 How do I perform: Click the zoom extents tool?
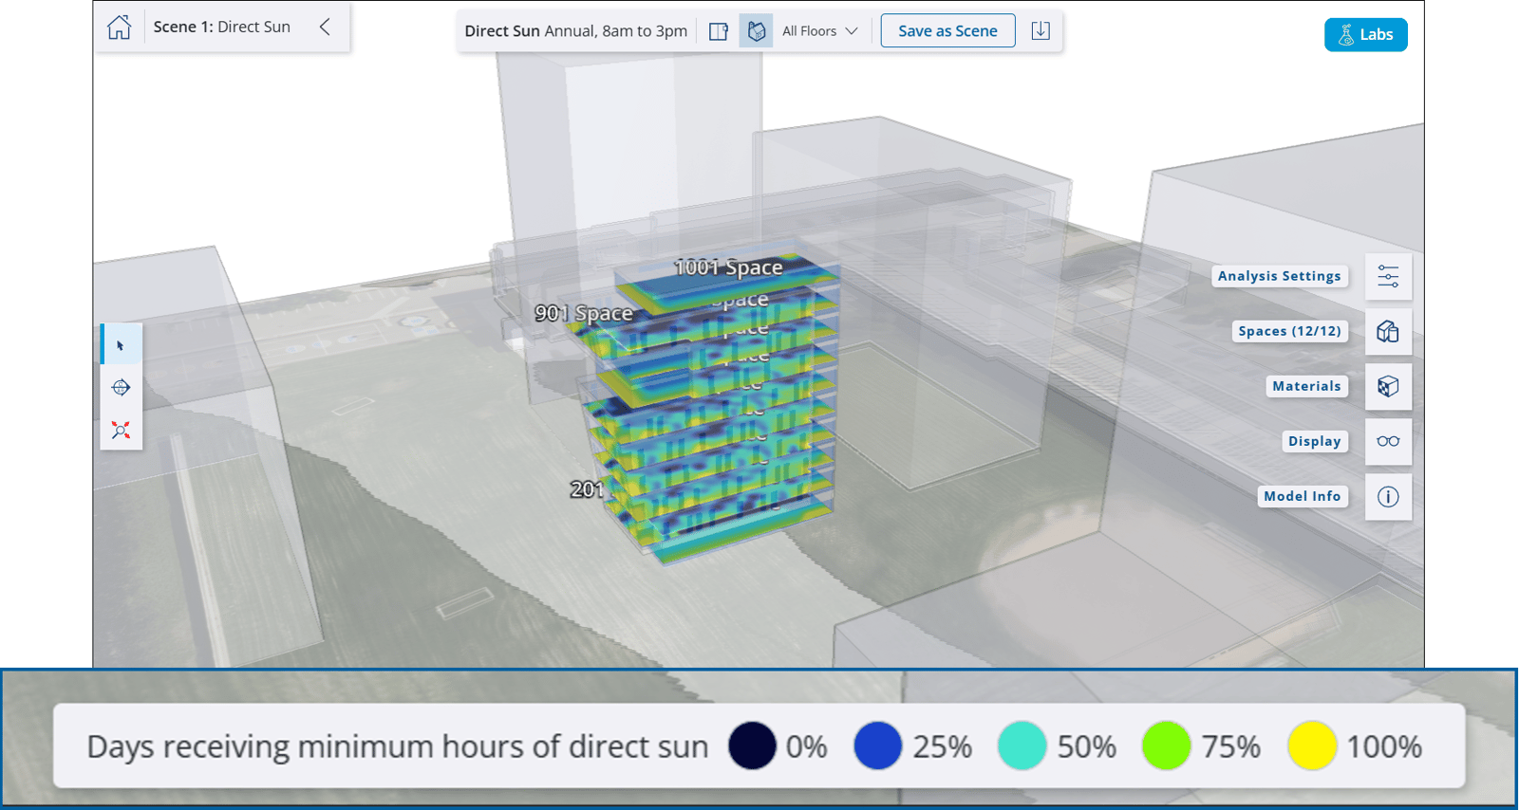pos(122,430)
